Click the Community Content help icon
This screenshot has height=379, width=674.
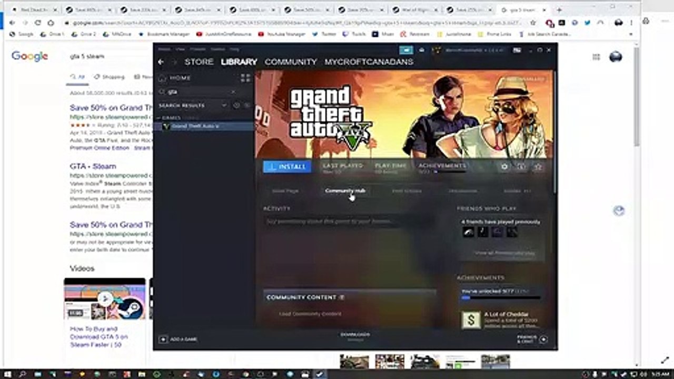[342, 297]
